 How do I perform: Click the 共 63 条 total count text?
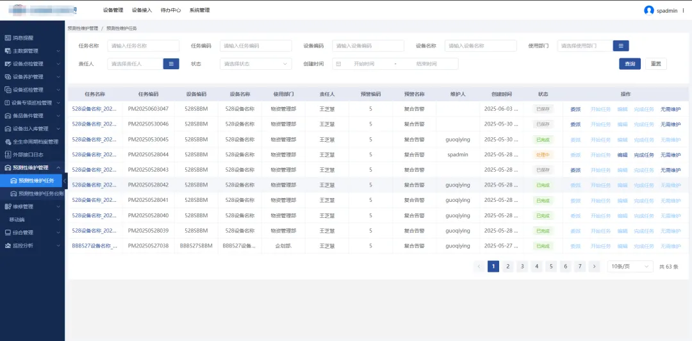click(x=669, y=267)
